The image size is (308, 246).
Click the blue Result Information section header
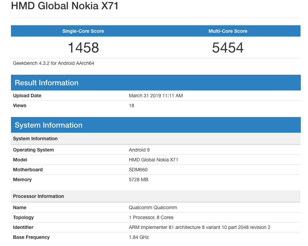[x=46, y=83]
